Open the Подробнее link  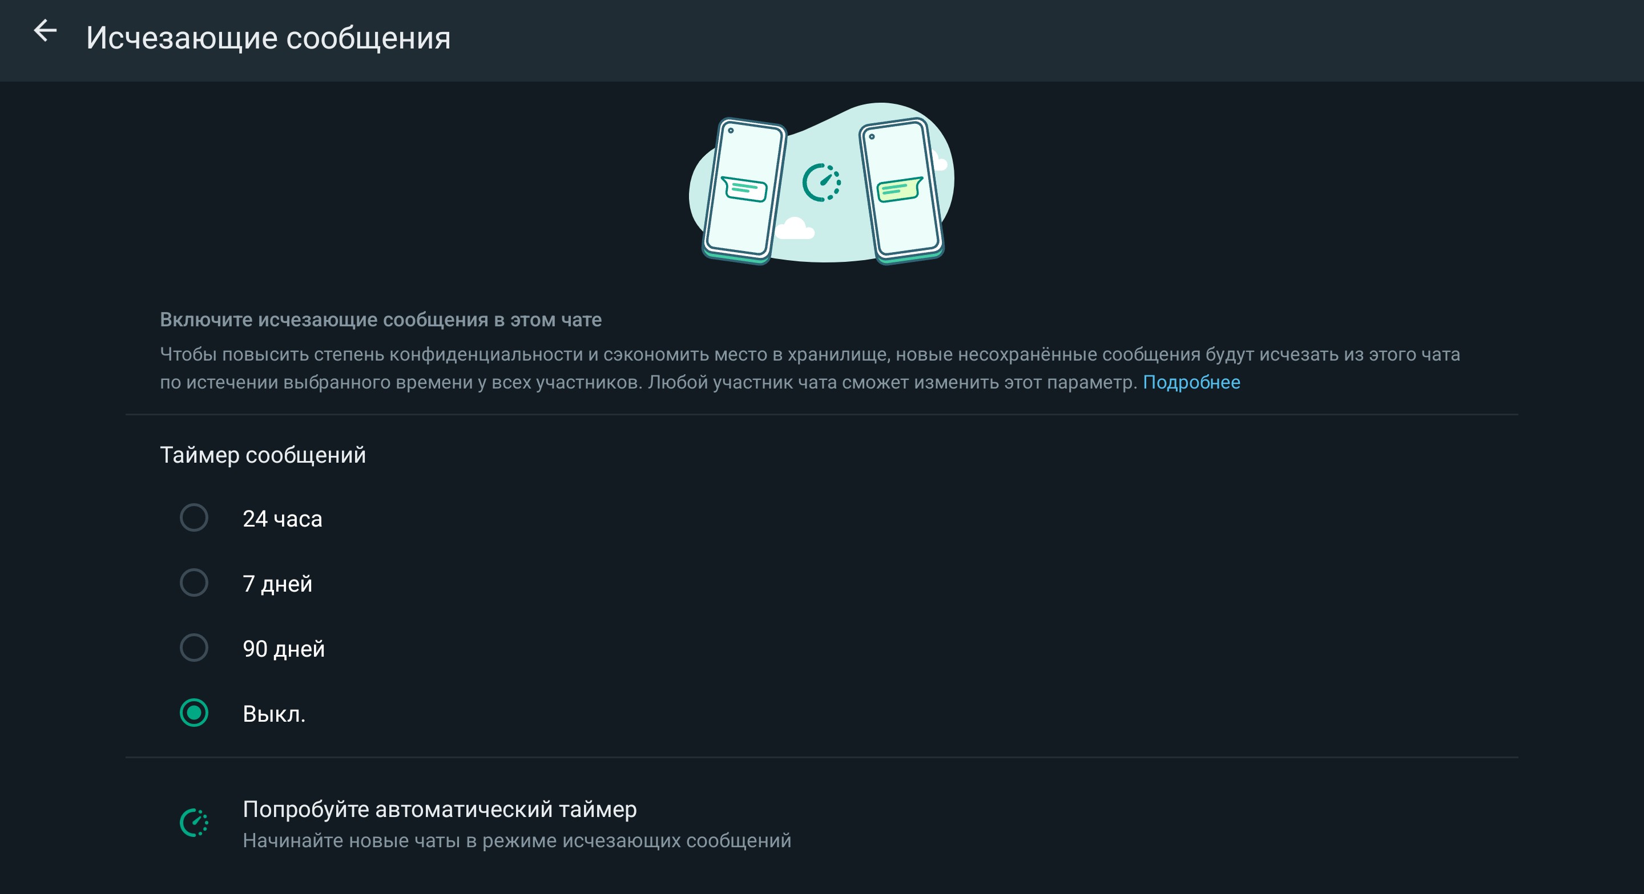pos(1191,382)
